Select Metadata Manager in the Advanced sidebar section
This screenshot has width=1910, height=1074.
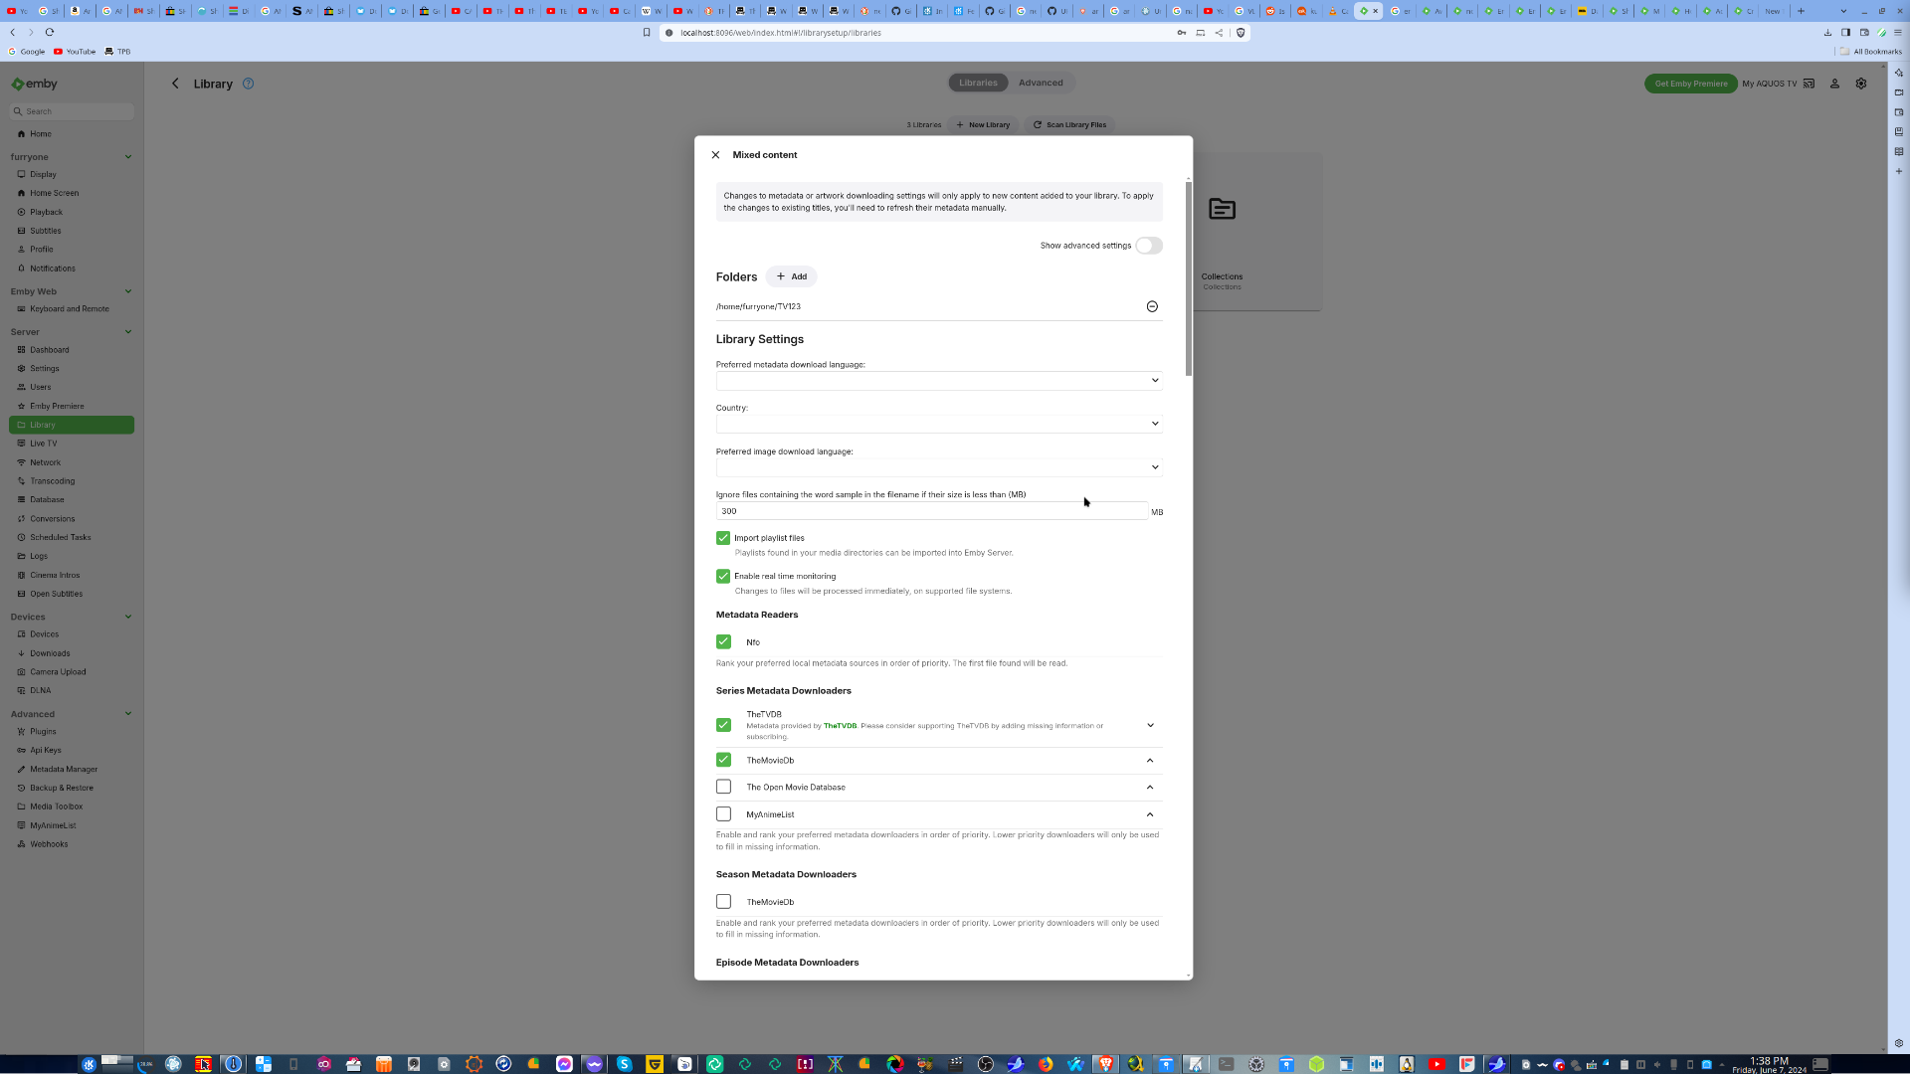click(x=64, y=769)
